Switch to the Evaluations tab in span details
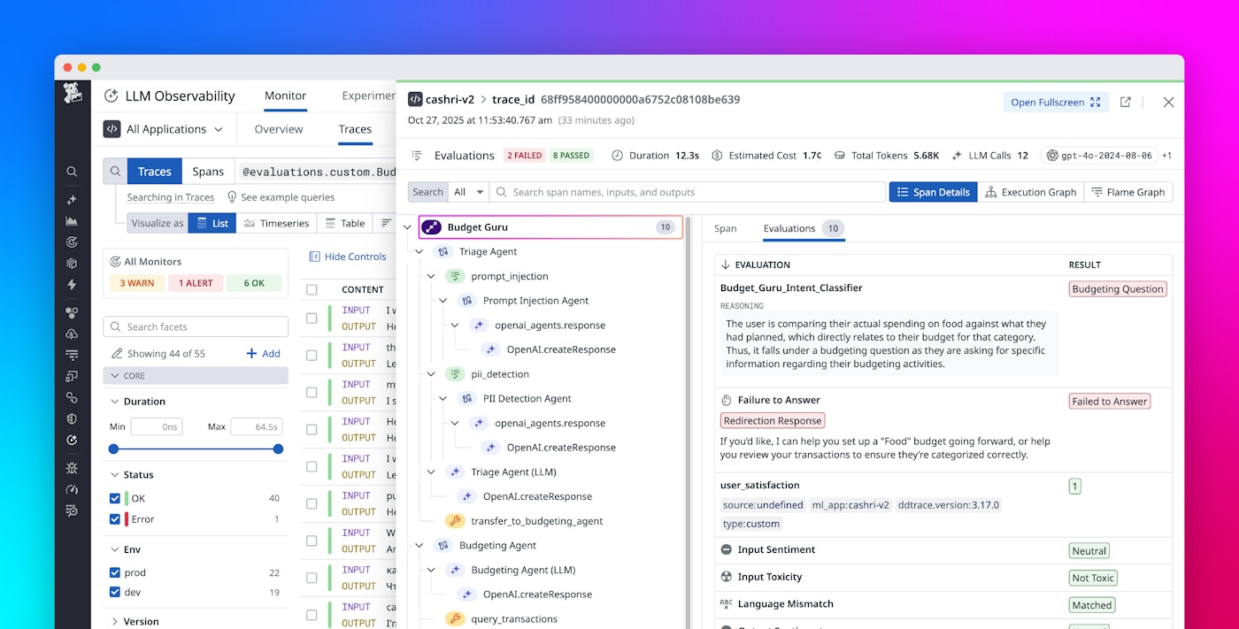This screenshot has height=629, width=1239. coord(790,228)
